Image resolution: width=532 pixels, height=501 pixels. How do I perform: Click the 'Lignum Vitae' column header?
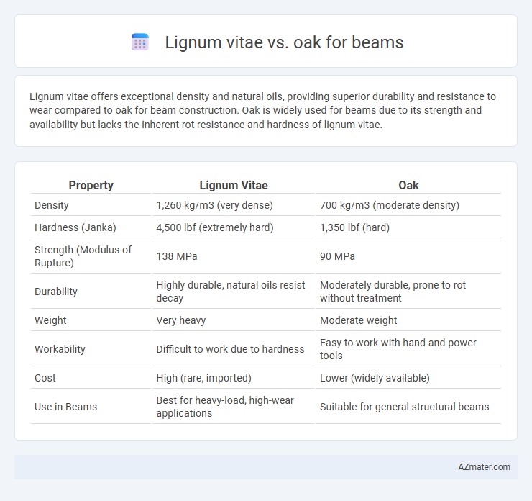234,185
